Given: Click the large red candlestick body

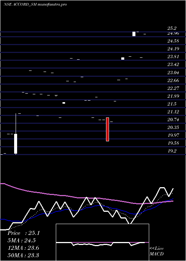Looking at the screenshot, I should point(108,129).
